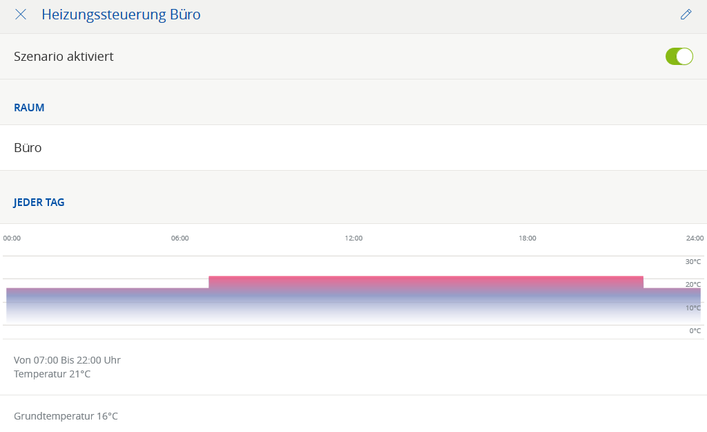
Task: Click the 30°C temperature scale label
Action: 693,262
